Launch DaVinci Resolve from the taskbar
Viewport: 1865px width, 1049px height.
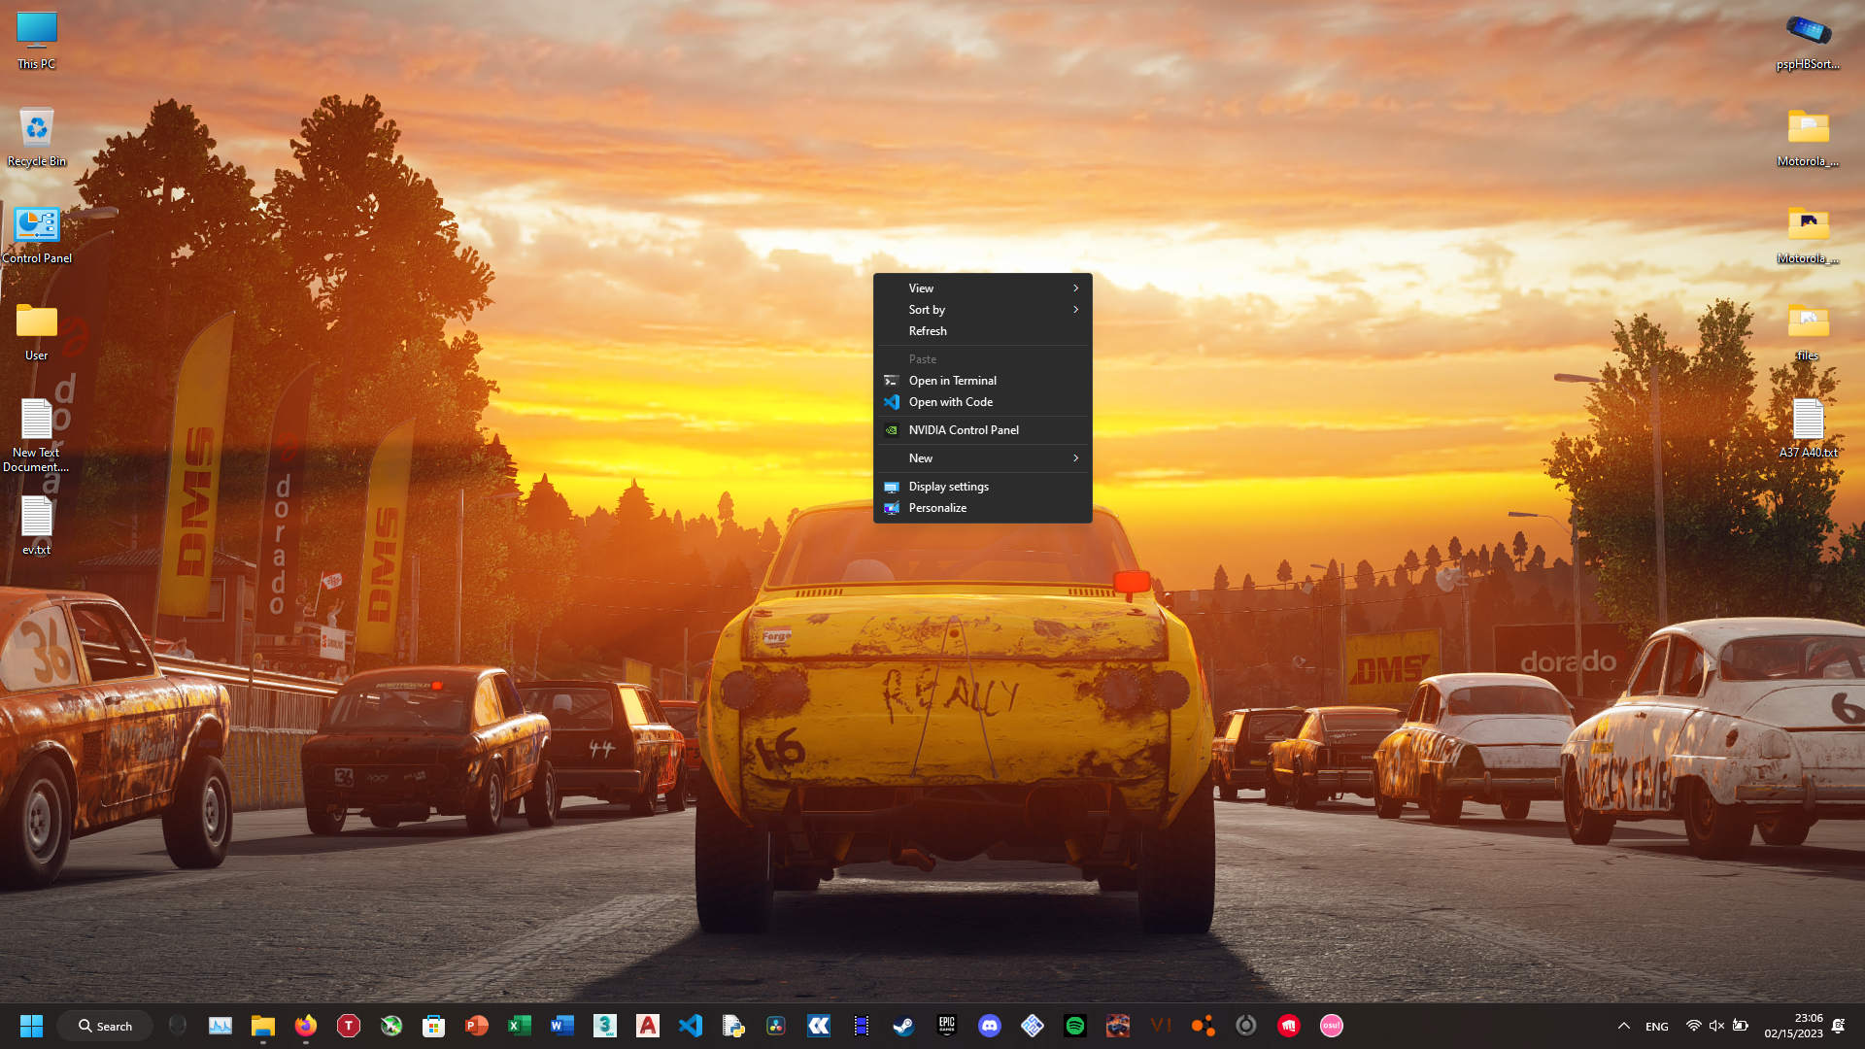click(x=776, y=1026)
